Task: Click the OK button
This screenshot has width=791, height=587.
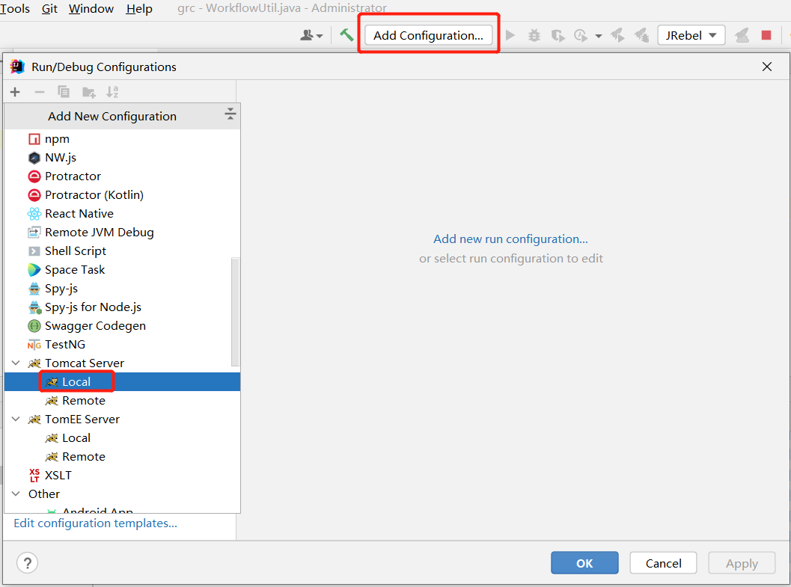Action: pyautogui.click(x=584, y=563)
